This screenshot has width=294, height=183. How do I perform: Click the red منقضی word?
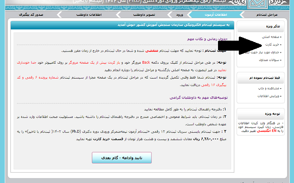tap(152, 51)
